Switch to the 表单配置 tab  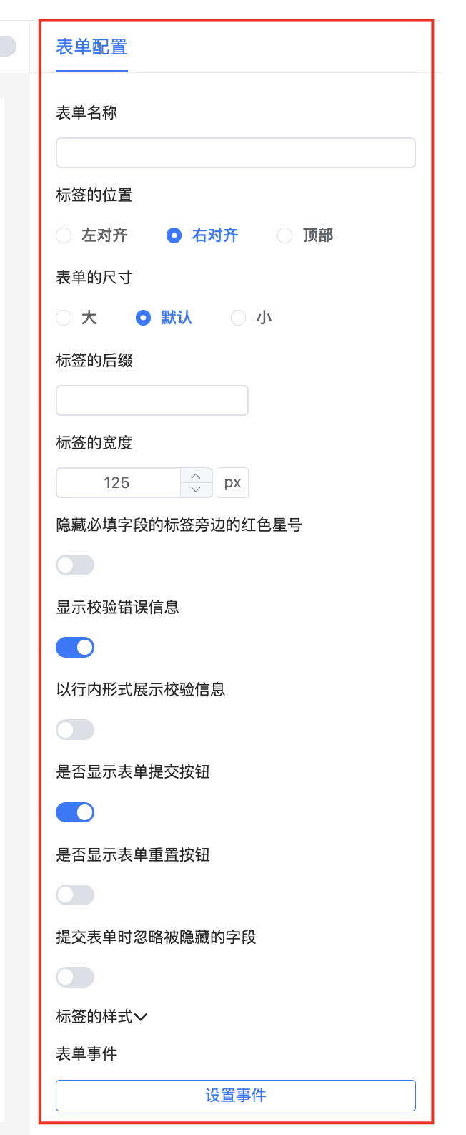pos(91,47)
